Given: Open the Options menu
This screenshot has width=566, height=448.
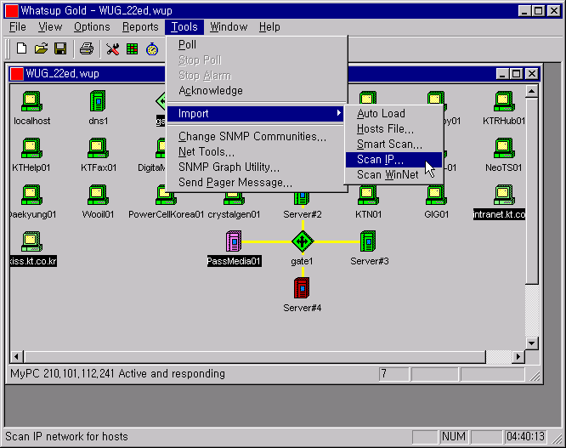Looking at the screenshot, I should pos(92,27).
